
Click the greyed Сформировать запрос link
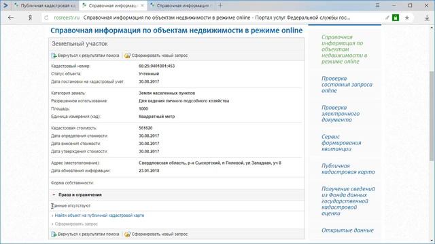(x=76, y=224)
